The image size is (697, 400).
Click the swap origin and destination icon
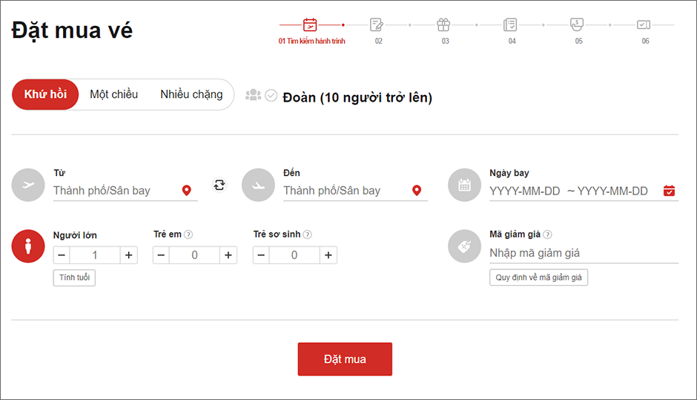tap(219, 185)
